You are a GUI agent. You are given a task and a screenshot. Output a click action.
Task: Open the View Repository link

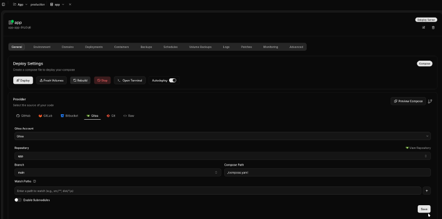click(x=418, y=148)
